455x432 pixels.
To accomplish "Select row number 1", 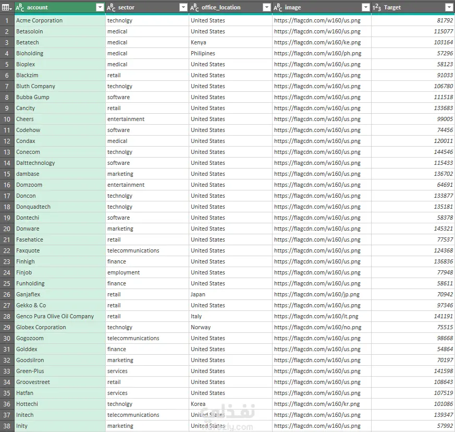I will tap(7, 21).
